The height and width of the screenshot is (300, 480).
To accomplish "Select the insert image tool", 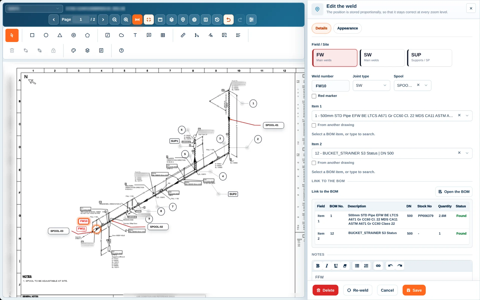I will 224,35.
